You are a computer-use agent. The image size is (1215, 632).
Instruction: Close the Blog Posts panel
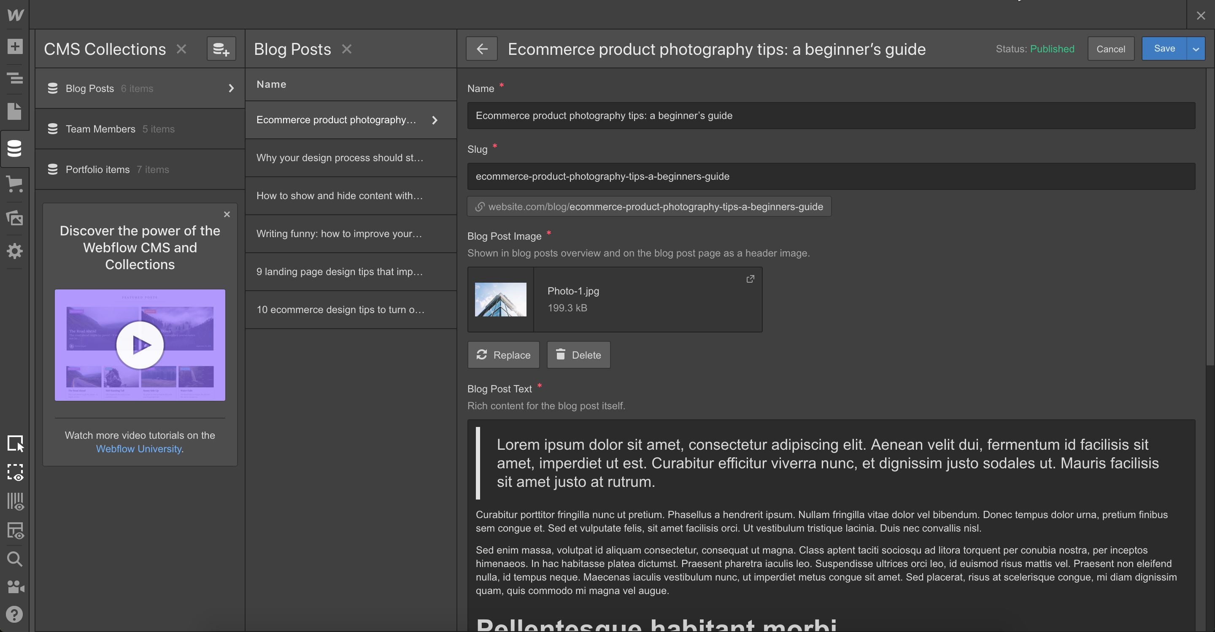pos(347,49)
